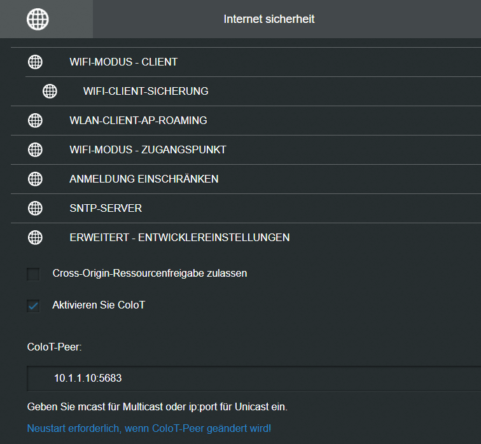Open the SNTP-SERVER section
The height and width of the screenshot is (444, 481).
(246, 208)
